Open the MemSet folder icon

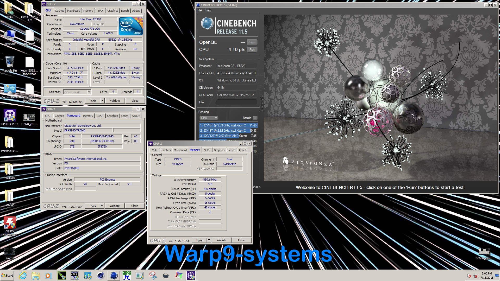pos(9,171)
